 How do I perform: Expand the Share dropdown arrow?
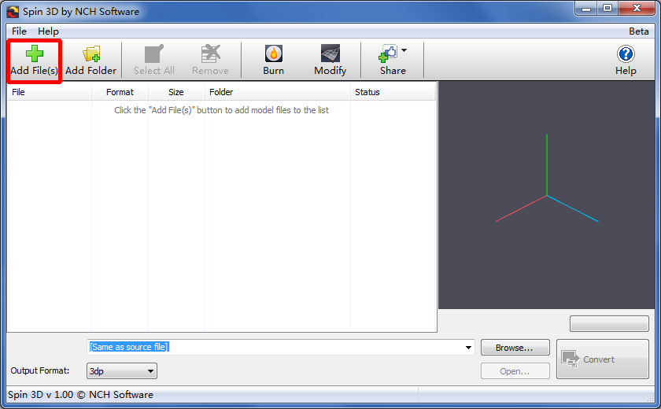[x=404, y=50]
